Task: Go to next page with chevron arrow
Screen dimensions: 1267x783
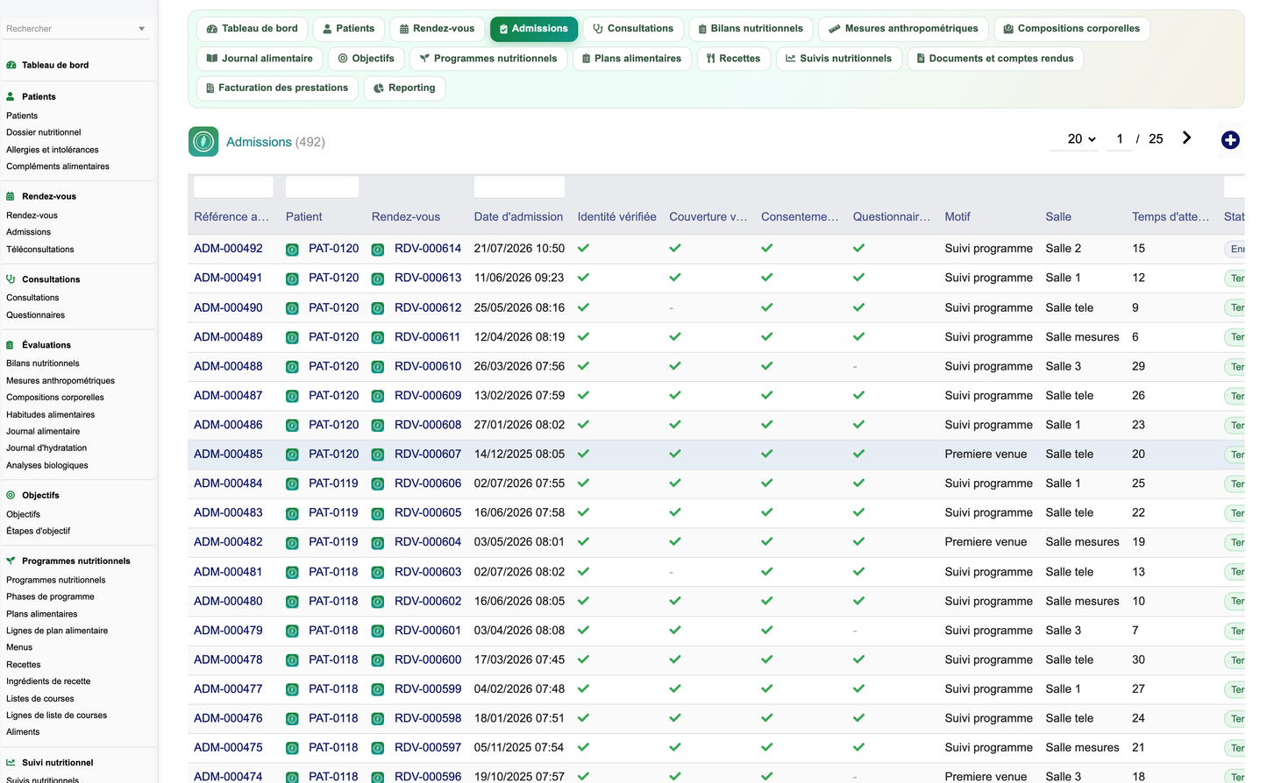Action: click(1186, 138)
